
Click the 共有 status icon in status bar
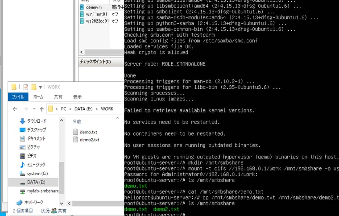[54, 211]
